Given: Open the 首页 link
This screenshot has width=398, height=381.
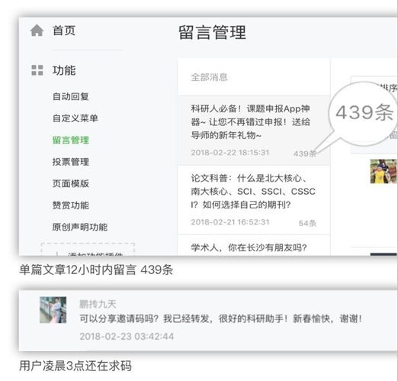Looking at the screenshot, I should [x=64, y=31].
